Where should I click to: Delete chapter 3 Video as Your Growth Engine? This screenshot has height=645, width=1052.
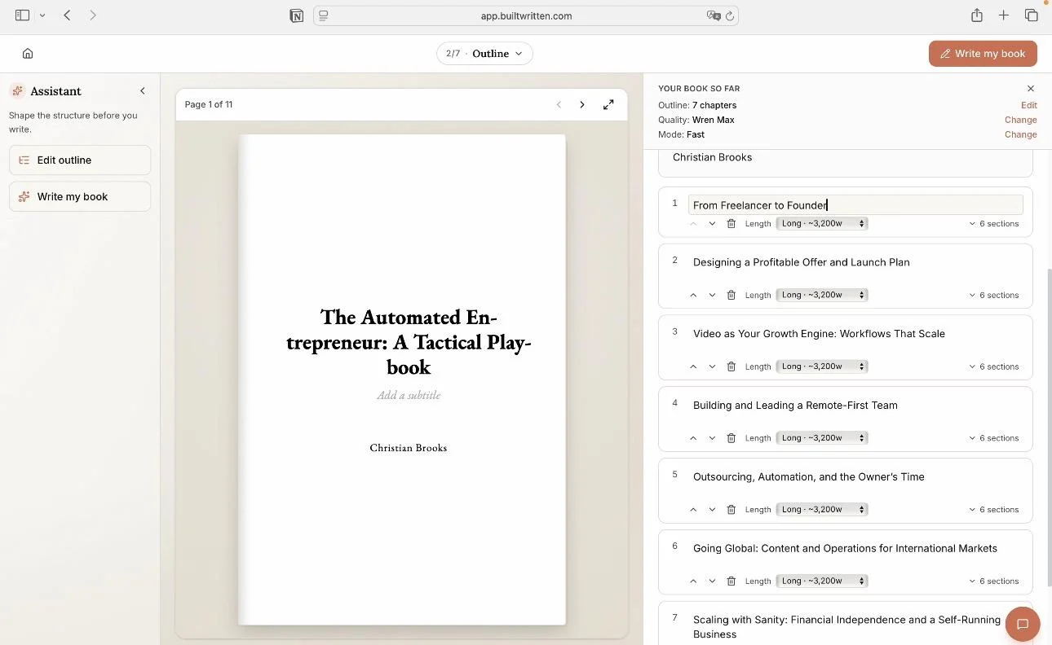click(732, 367)
